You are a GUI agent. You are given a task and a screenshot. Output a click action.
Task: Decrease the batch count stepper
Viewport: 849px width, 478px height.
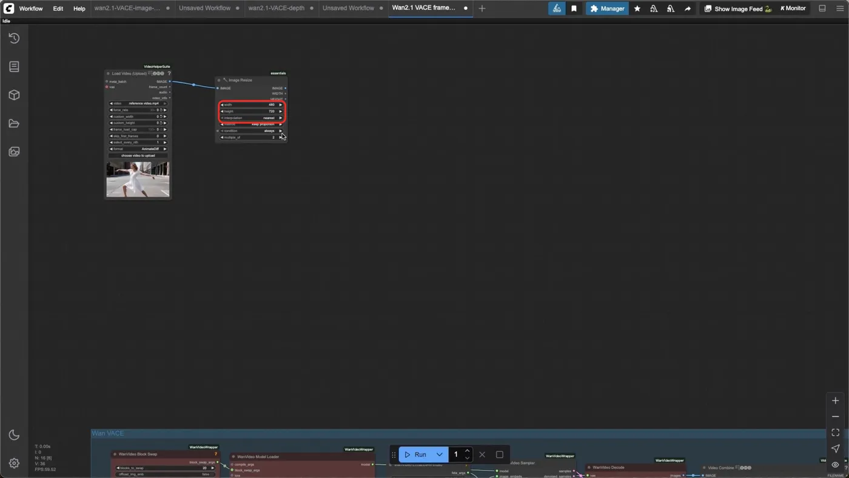pos(467,458)
